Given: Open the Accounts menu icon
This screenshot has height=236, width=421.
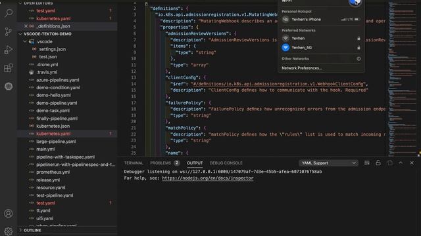Looking at the screenshot, I should [x=9, y=213].
